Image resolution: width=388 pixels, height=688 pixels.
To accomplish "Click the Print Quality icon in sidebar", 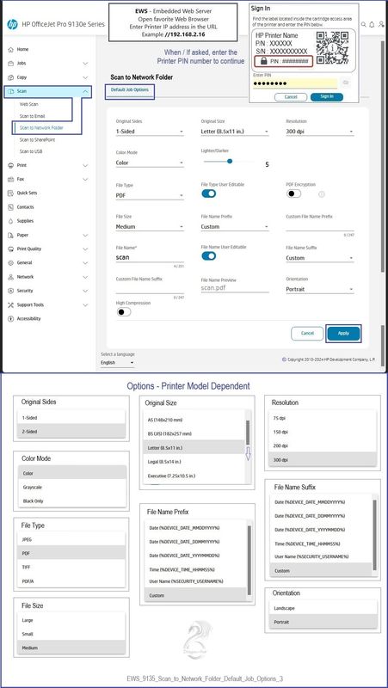I will click(x=11, y=249).
